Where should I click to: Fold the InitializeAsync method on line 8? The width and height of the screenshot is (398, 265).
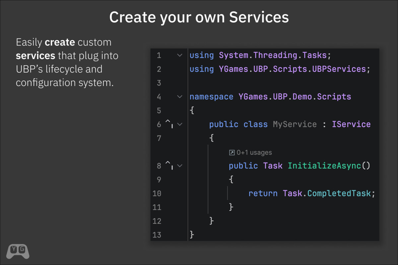coord(180,166)
